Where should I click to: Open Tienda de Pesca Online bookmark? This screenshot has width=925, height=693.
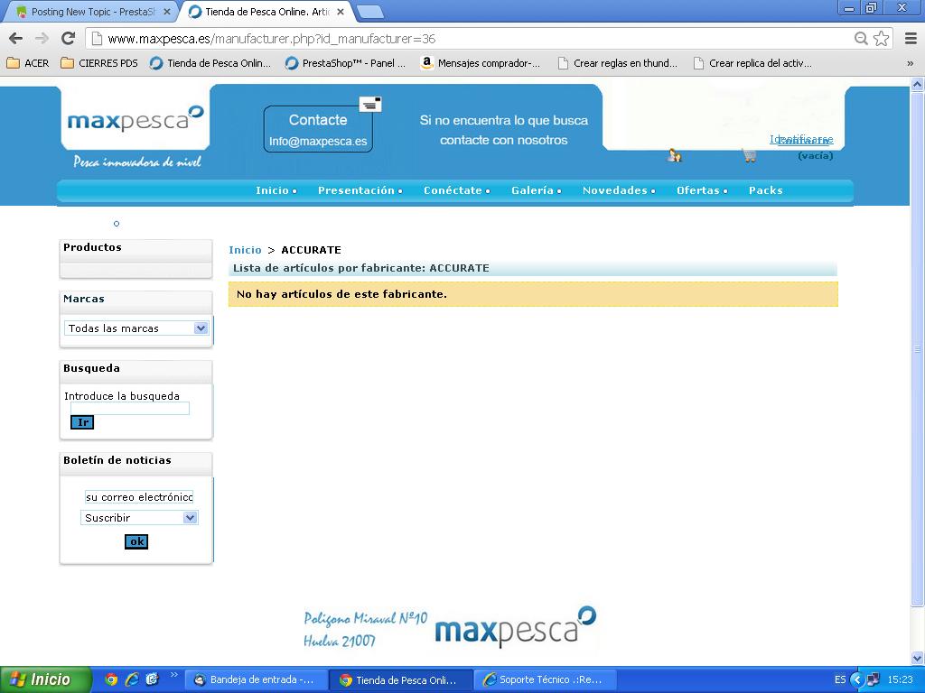(210, 63)
